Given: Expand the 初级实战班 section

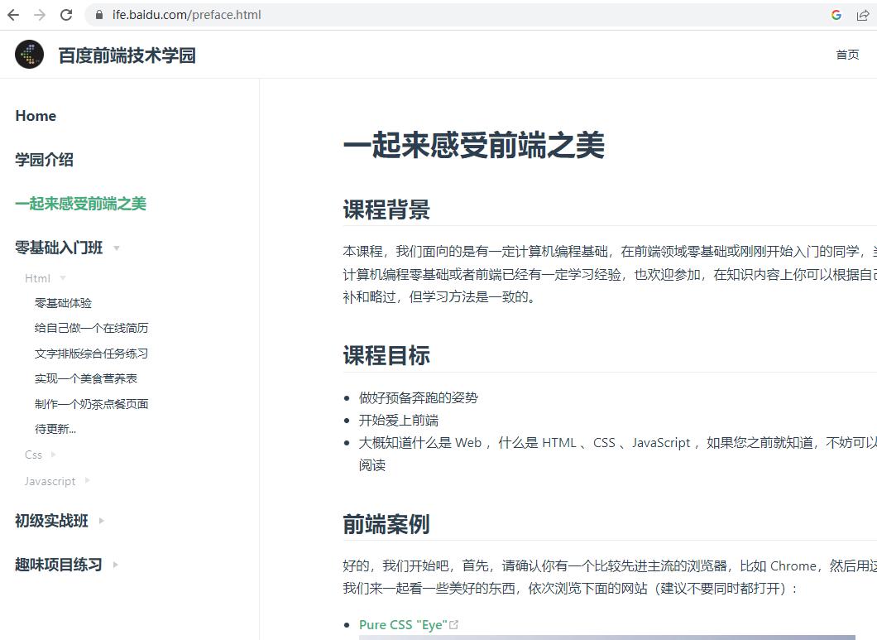Looking at the screenshot, I should click(x=101, y=521).
